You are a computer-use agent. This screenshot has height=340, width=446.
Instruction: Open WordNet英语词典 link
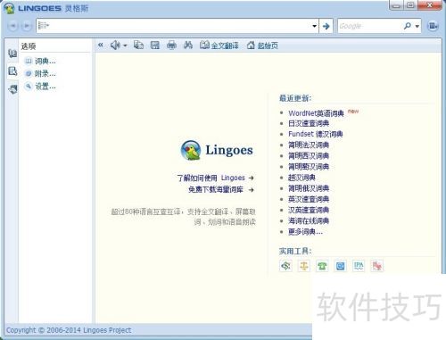[316, 113]
